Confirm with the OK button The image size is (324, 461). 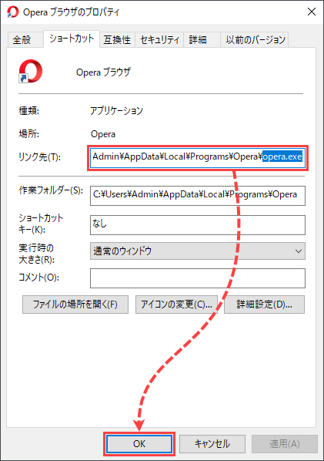[139, 443]
